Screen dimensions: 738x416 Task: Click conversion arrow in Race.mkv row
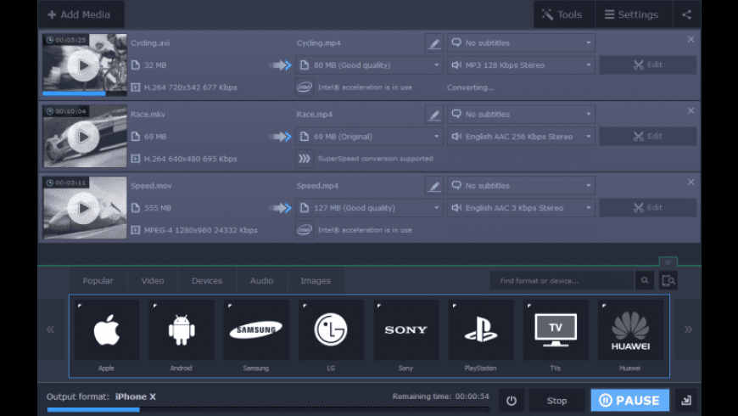point(281,137)
